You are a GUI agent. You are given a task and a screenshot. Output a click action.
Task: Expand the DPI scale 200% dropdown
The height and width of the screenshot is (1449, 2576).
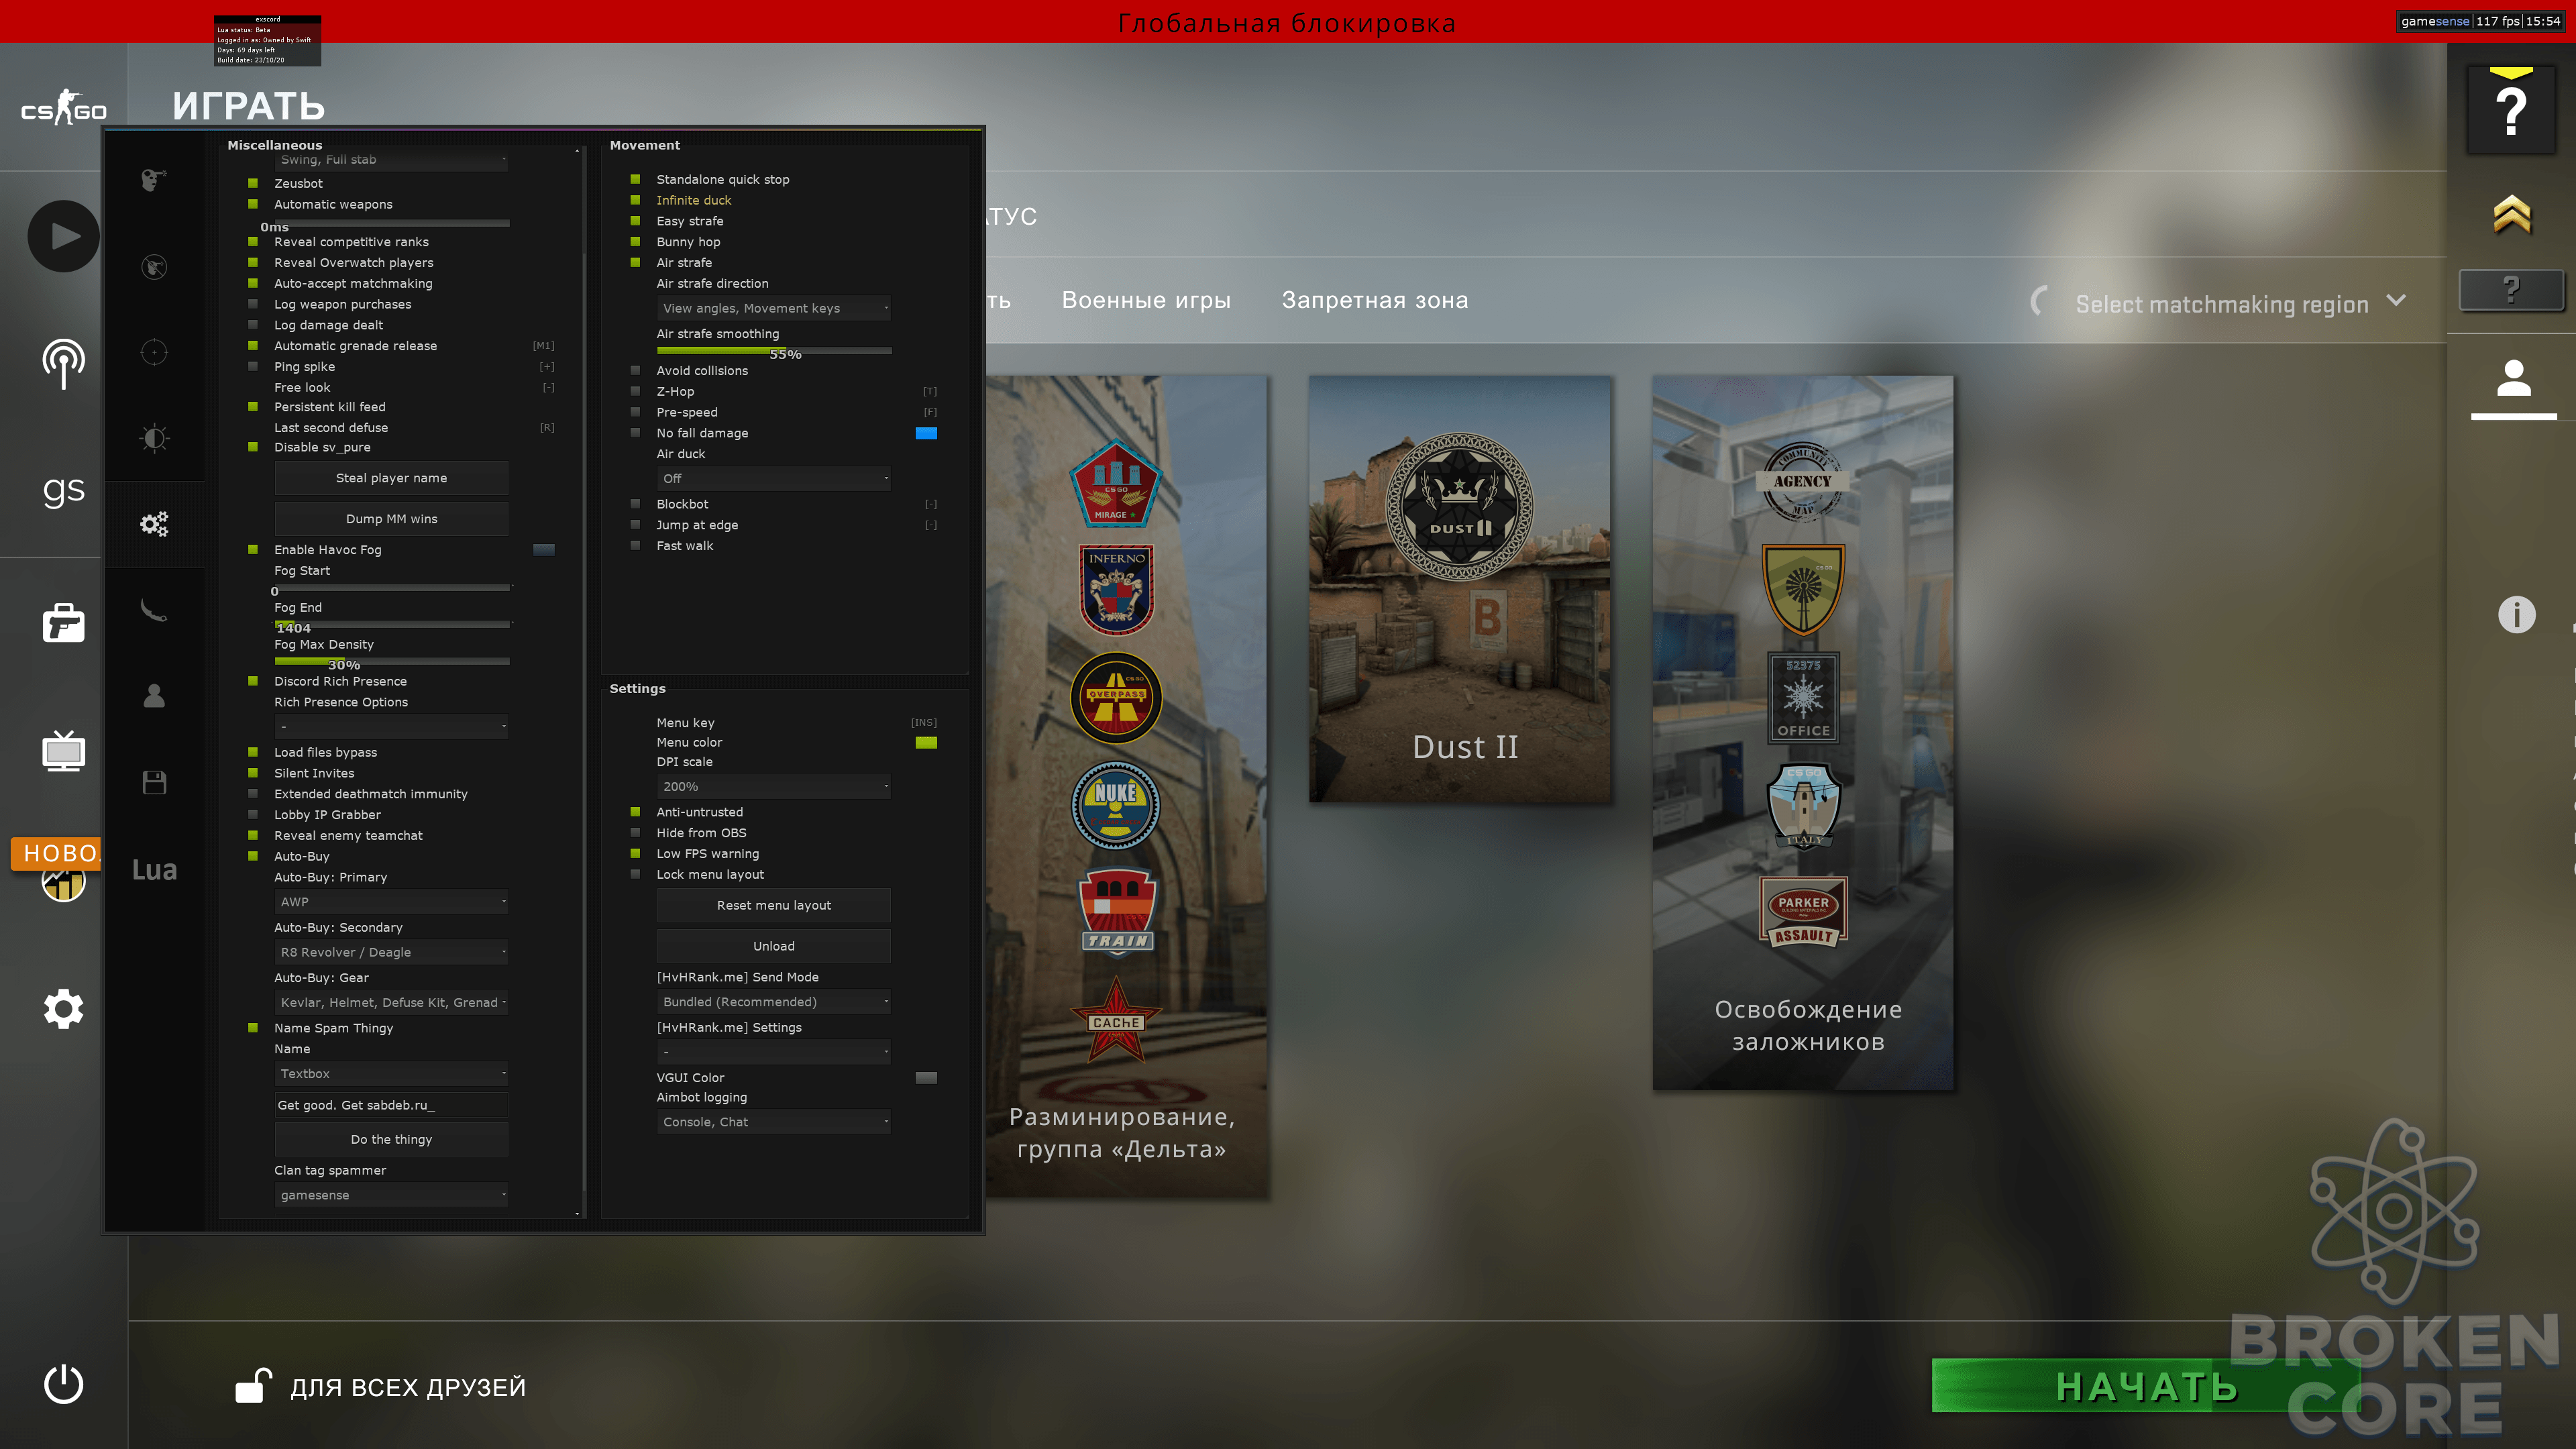[774, 786]
